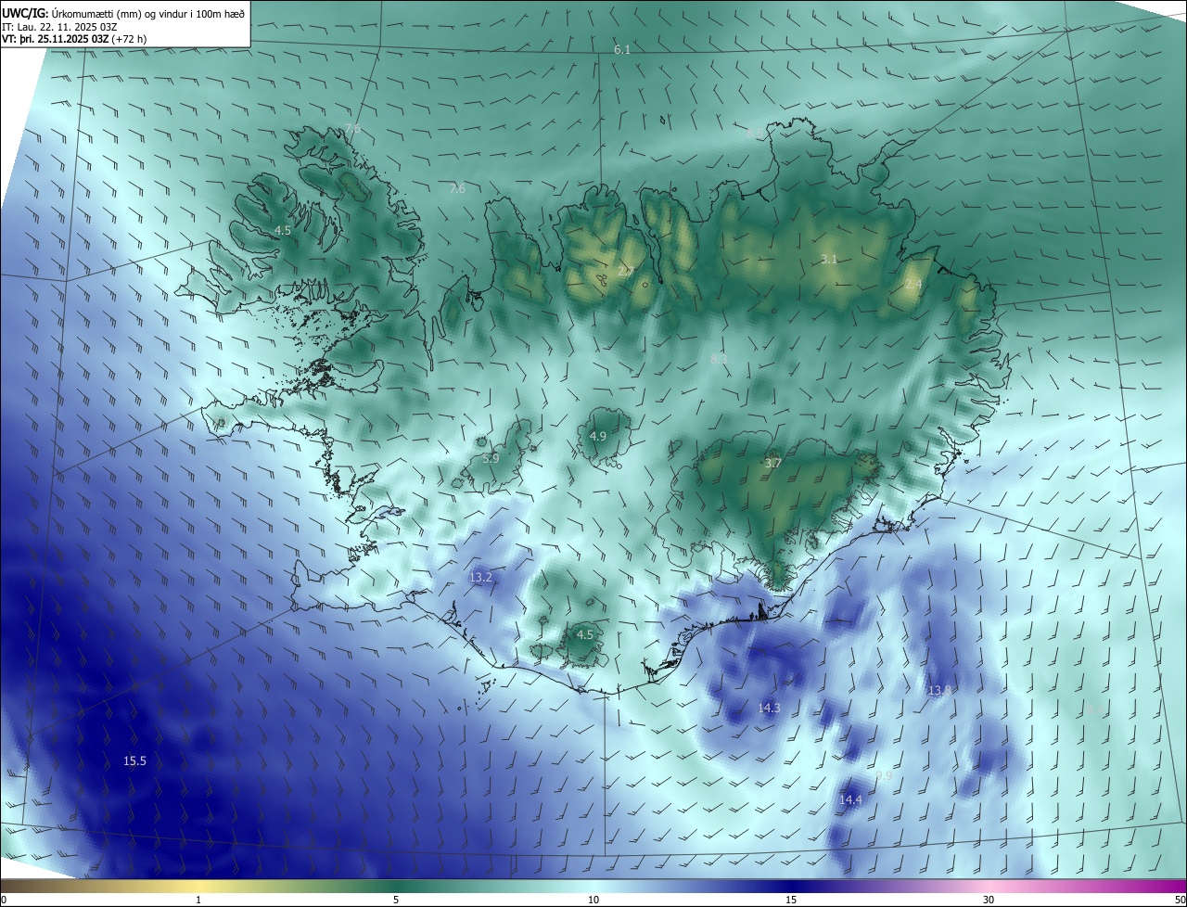
Task: Click the 13.8 value label over the sea
Action: click(939, 690)
